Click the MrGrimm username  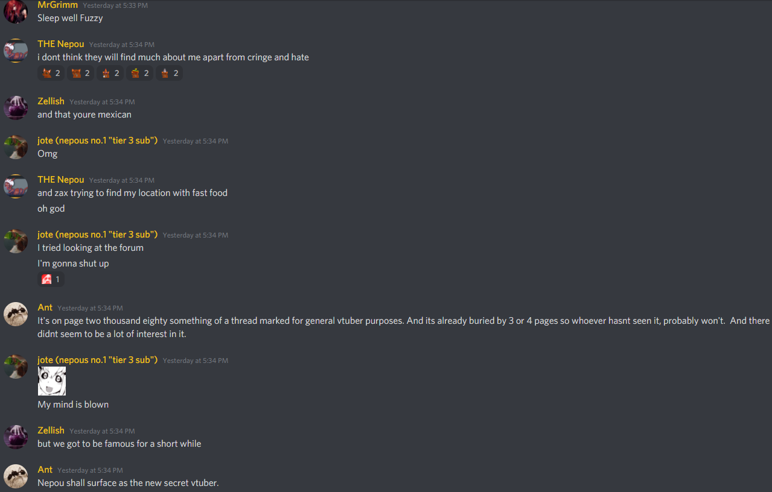58,5
